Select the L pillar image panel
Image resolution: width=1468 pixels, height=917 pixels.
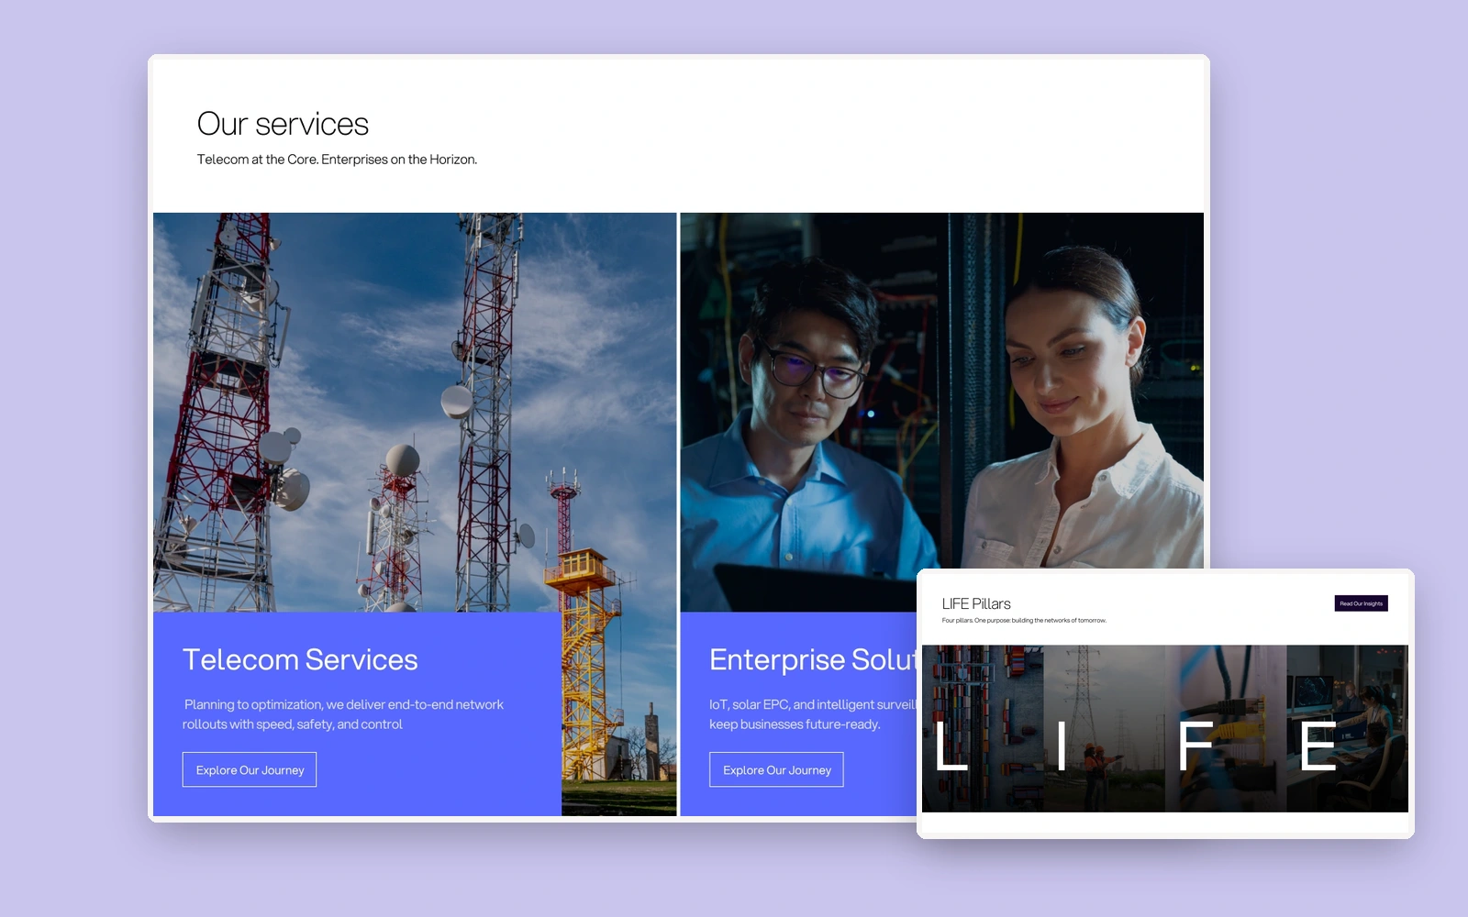pyautogui.click(x=983, y=728)
